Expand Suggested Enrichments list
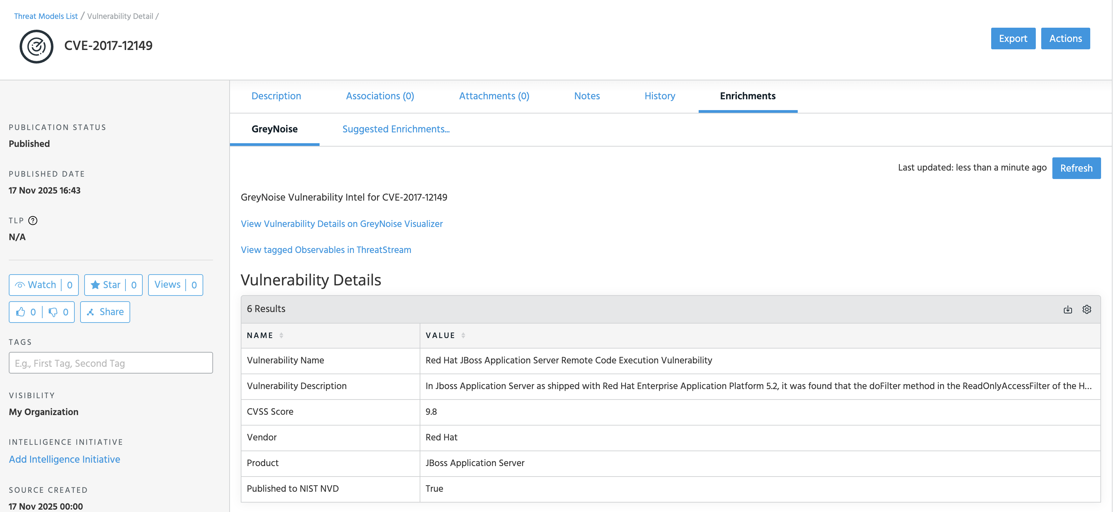1120x512 pixels. point(396,129)
